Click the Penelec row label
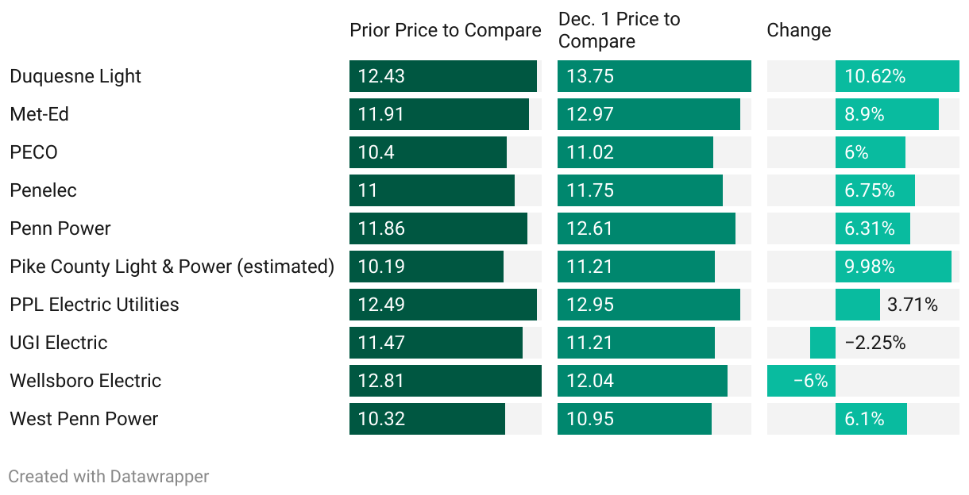Screen dimensions: 969x495 43,190
